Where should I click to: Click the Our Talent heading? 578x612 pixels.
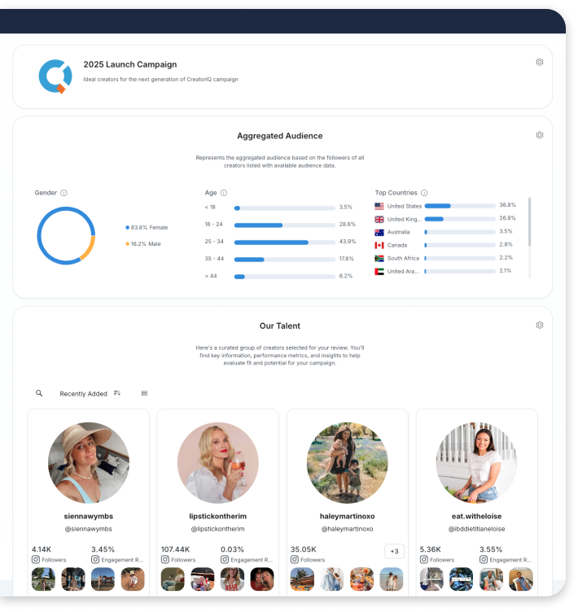pos(279,326)
